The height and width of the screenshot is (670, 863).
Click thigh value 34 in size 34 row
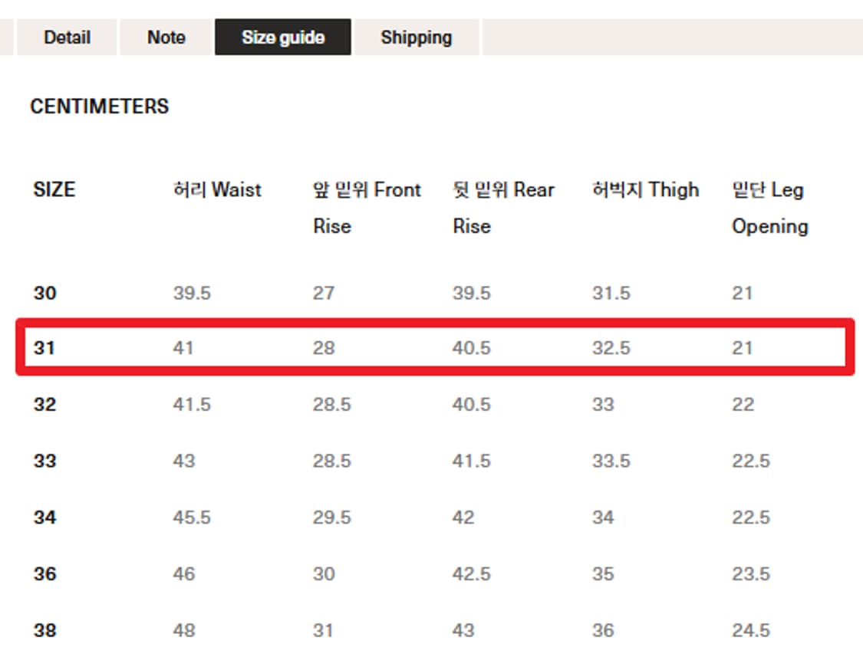(x=604, y=517)
